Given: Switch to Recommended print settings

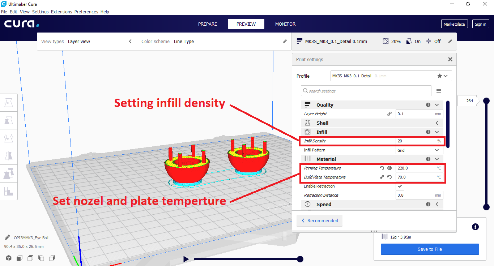Looking at the screenshot, I should tap(319, 220).
